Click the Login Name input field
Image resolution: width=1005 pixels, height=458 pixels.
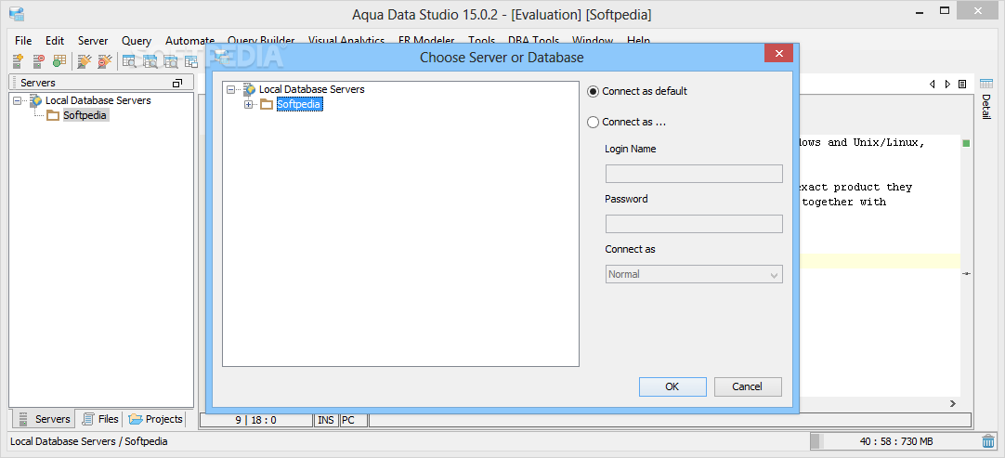pos(694,174)
